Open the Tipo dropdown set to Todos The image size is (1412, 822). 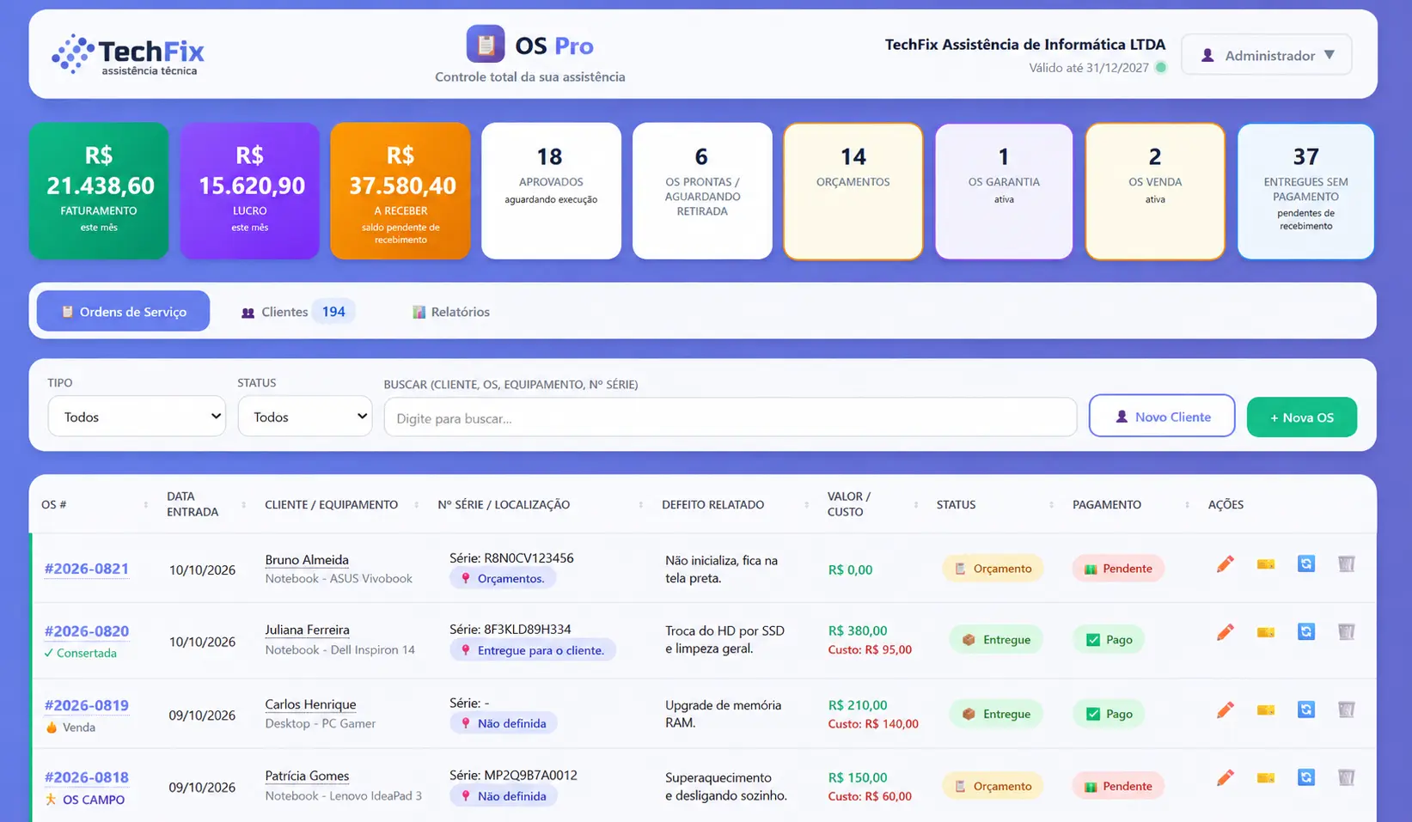point(137,417)
